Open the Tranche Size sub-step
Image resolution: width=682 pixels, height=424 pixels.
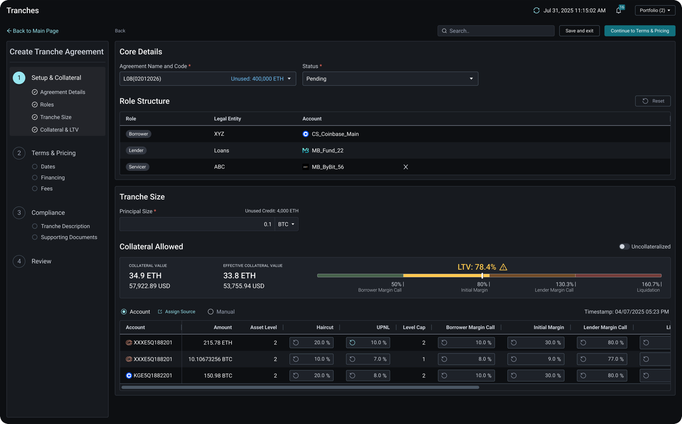56,117
